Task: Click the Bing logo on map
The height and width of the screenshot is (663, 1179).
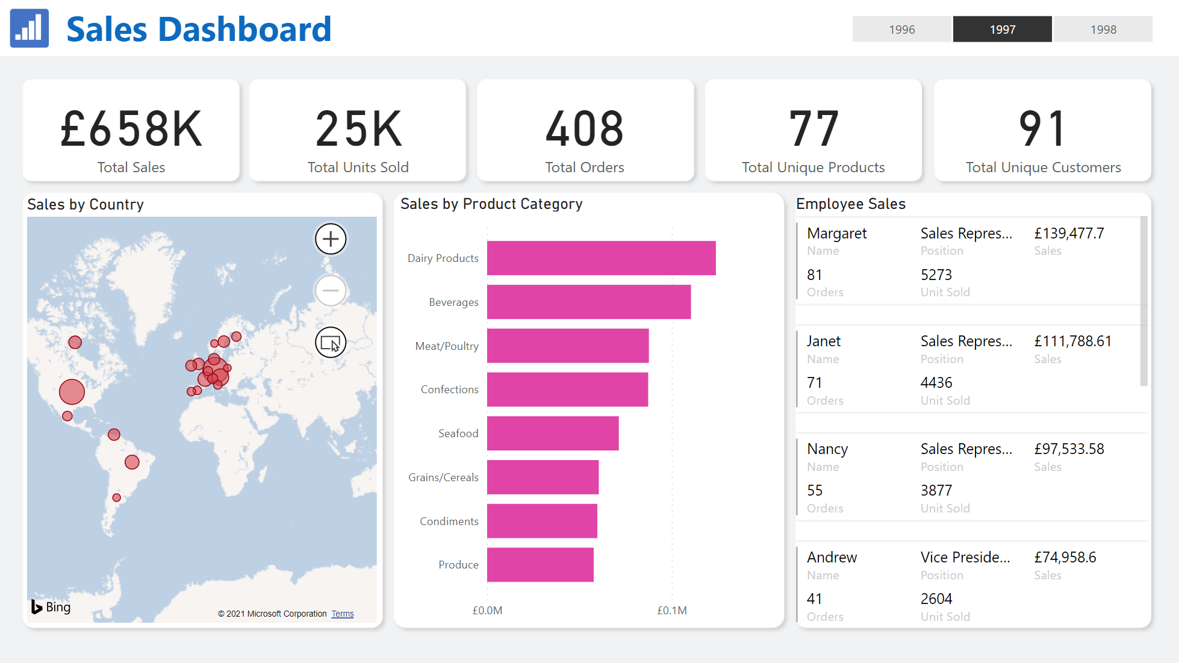Action: 51,607
